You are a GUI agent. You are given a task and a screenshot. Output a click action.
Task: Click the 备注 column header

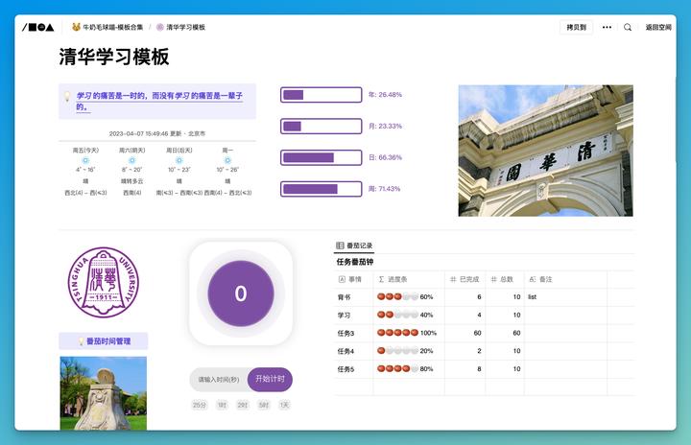point(565,279)
